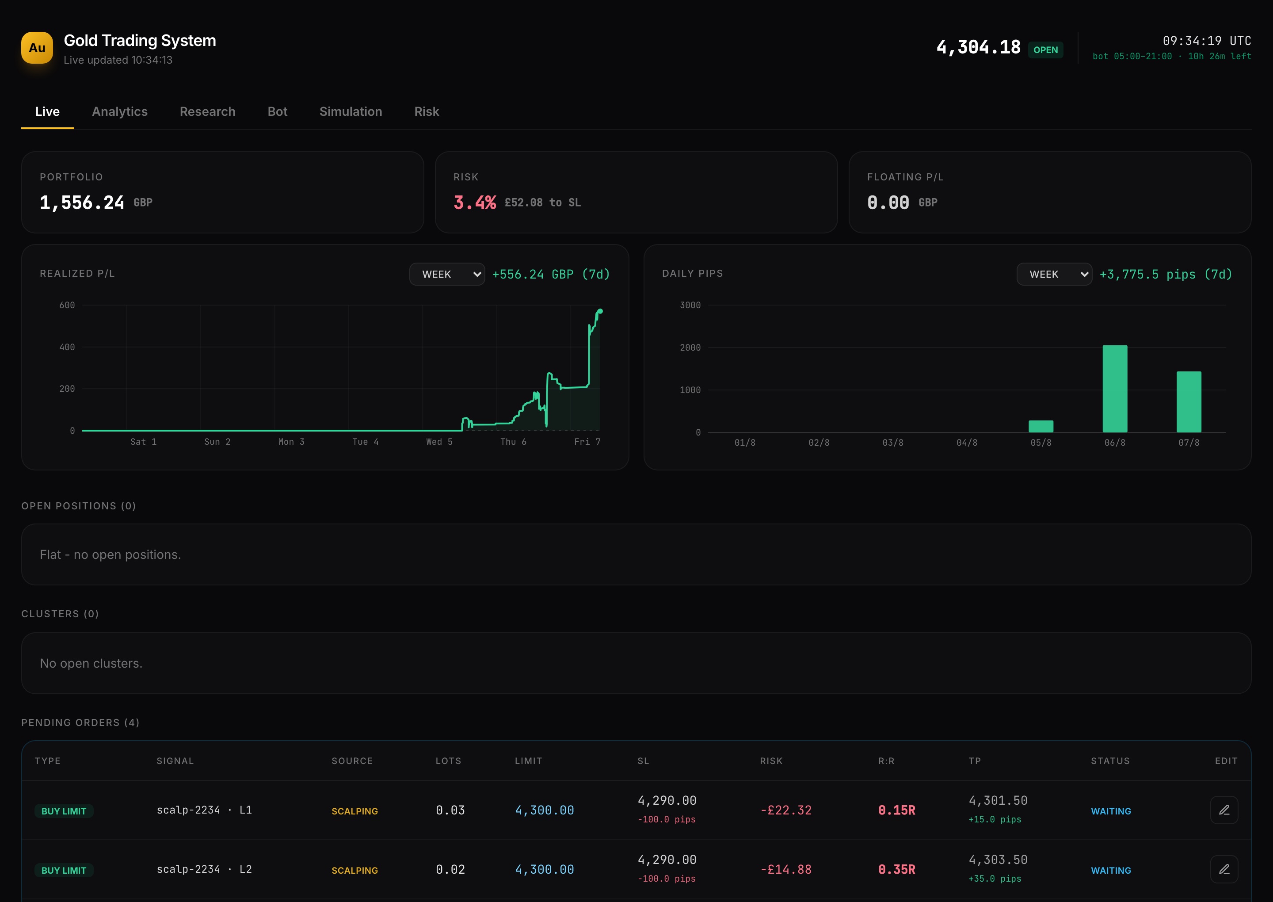1273x902 pixels.
Task: Edit the scalp-2234 L1 pending order
Action: [x=1223, y=810]
